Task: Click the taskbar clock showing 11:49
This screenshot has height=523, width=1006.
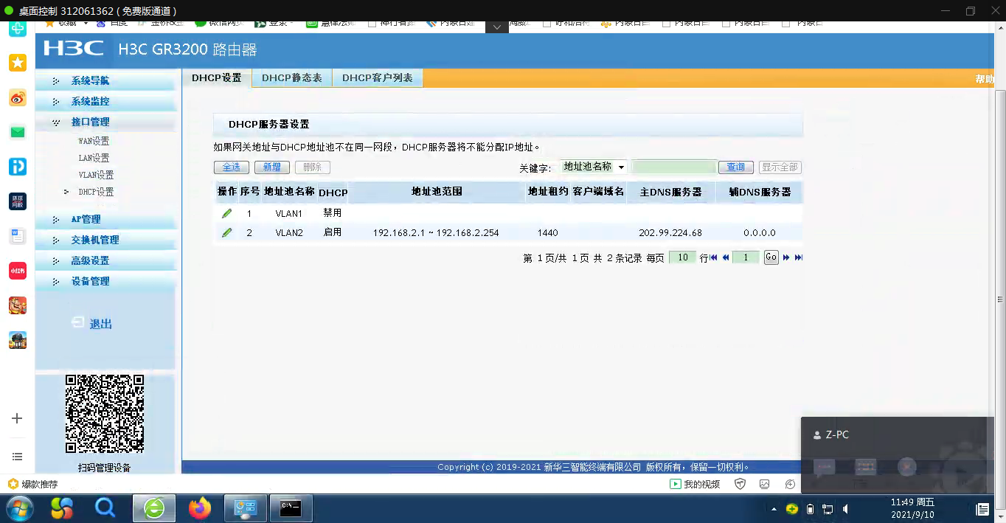Action: click(912, 508)
